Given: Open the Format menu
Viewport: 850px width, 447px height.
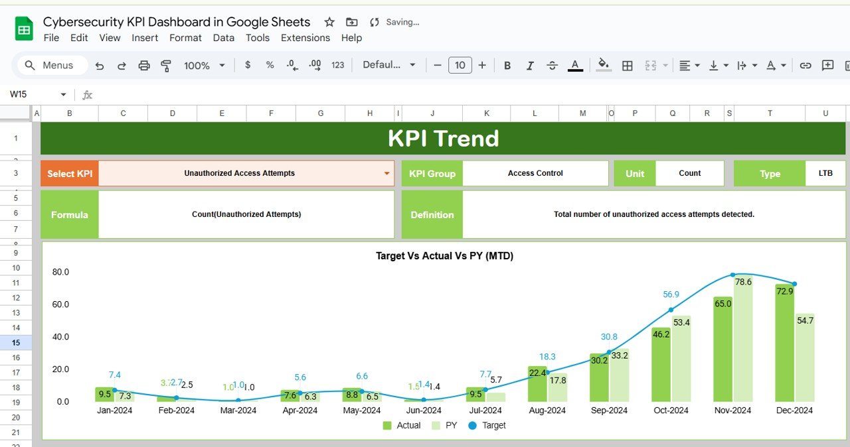Looking at the screenshot, I should click(185, 38).
